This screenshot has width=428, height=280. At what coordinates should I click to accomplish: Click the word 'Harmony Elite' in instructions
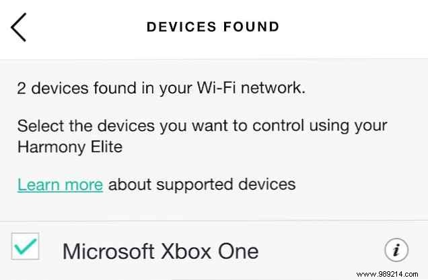pos(71,146)
